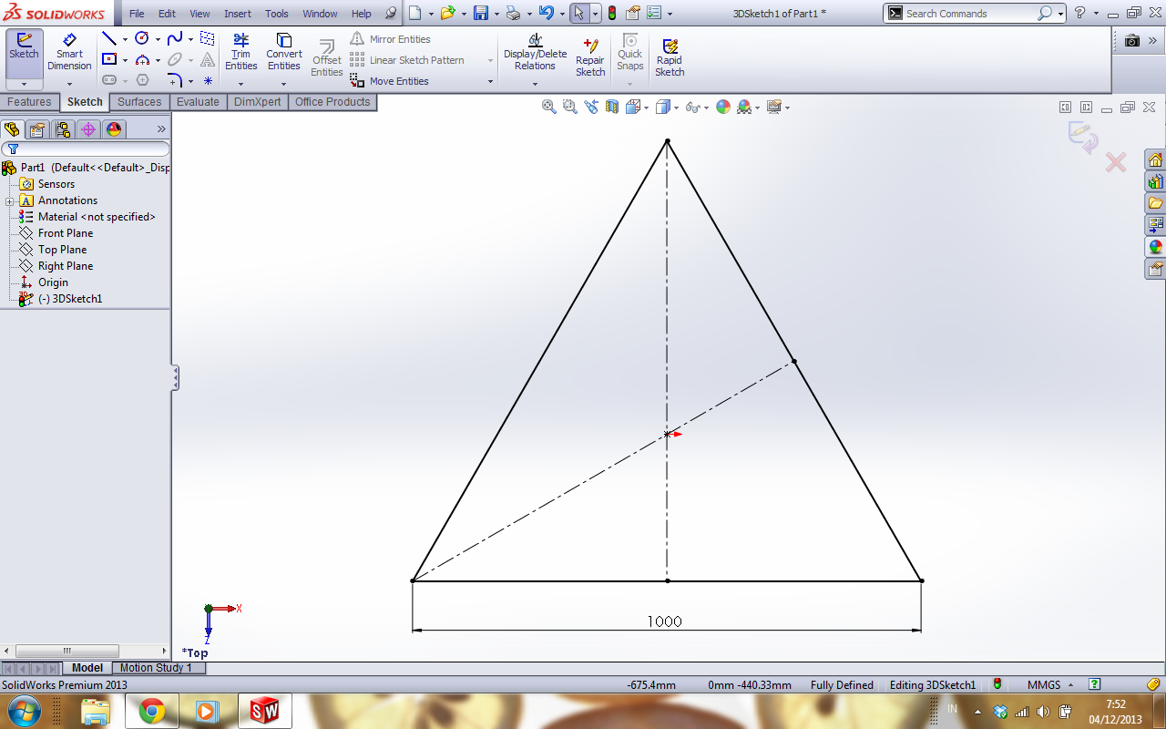
Task: Open the MMGS unit system selector
Action: click(x=1049, y=685)
